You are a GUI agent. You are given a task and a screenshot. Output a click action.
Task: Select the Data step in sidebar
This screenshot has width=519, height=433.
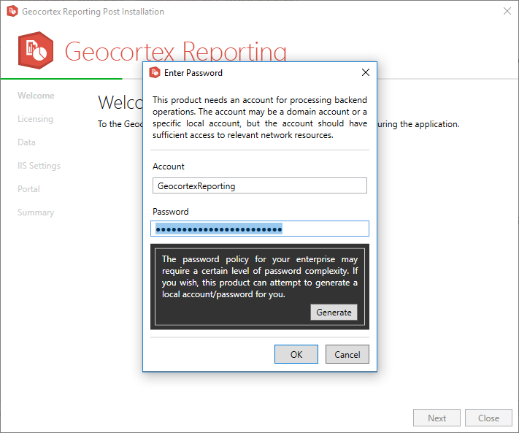tap(26, 142)
